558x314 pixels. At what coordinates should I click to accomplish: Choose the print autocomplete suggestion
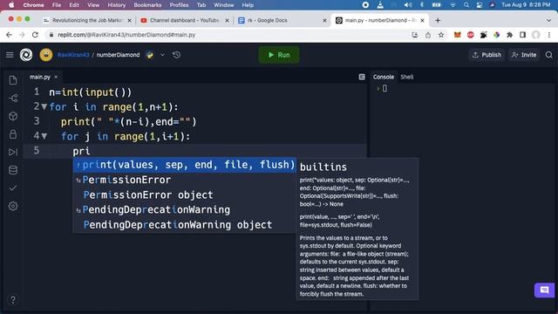(184, 165)
